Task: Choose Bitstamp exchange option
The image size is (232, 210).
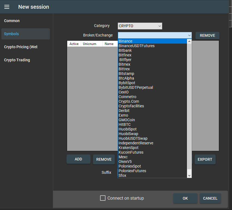Action: click(153, 74)
